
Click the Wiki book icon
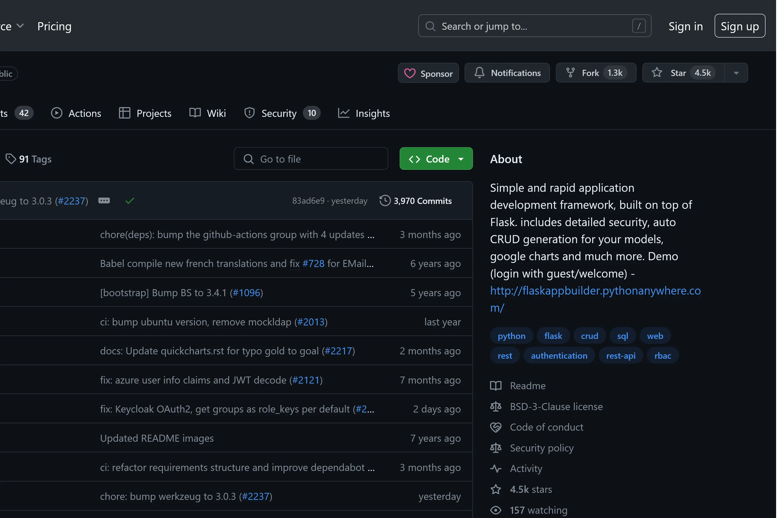click(x=195, y=113)
